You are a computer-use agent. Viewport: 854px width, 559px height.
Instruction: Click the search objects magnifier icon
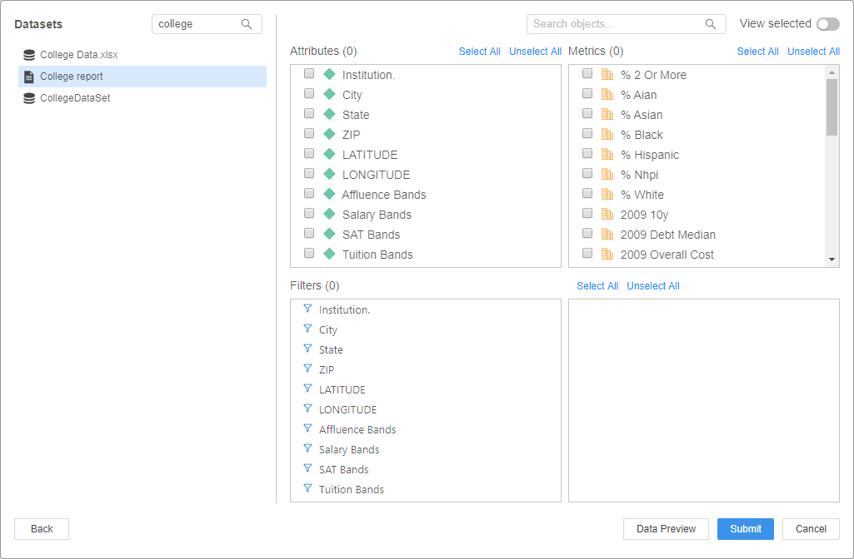(711, 24)
